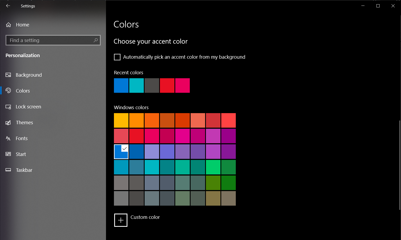Pick red in Recent colors

pos(167,85)
